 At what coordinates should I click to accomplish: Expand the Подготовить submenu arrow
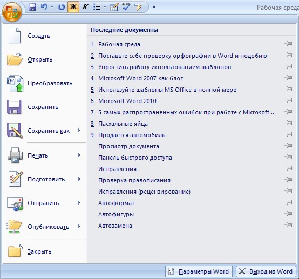pyautogui.click(x=79, y=179)
